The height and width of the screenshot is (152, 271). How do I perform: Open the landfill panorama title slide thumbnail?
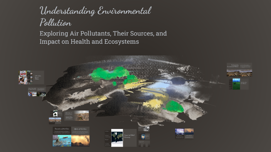point(239,69)
